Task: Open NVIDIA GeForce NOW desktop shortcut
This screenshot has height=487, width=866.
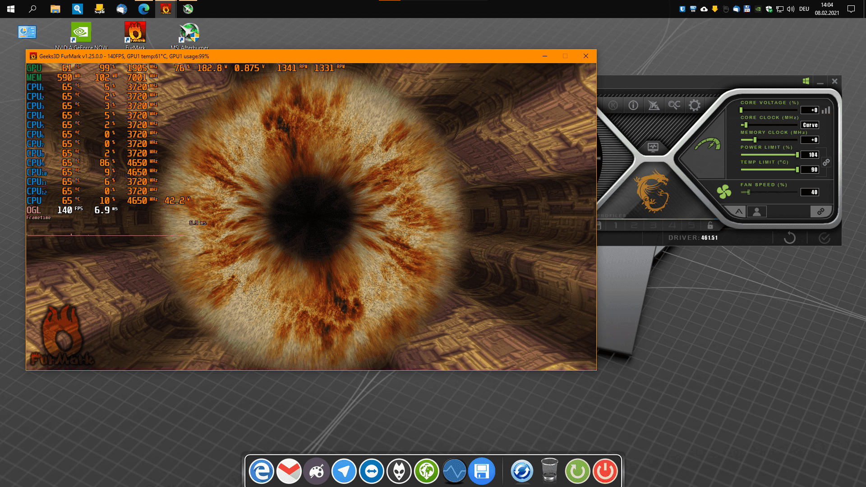Action: click(x=81, y=36)
